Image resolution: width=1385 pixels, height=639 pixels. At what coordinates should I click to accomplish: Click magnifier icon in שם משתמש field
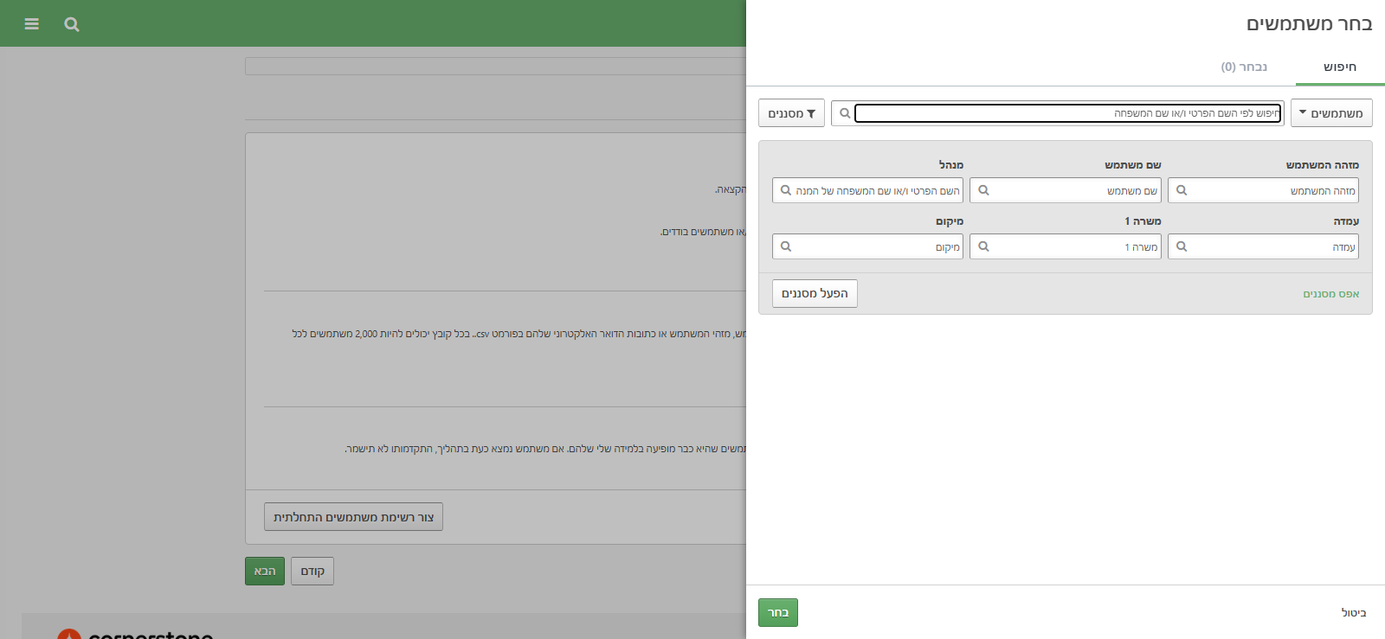point(983,190)
